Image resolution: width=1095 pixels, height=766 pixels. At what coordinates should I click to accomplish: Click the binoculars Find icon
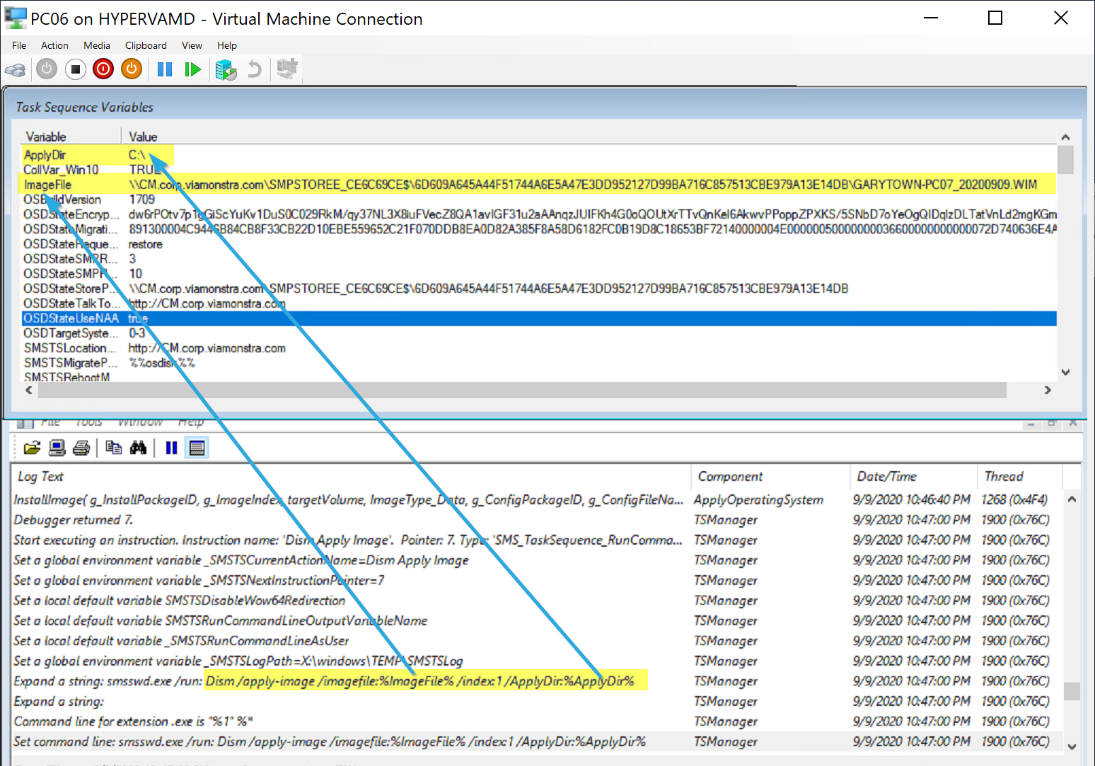coord(139,448)
